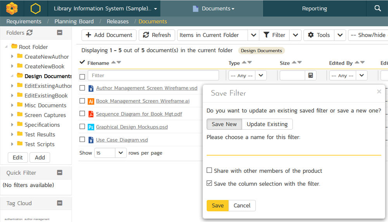
Task: Click the calculator icon in Size filter
Action: 310,75
